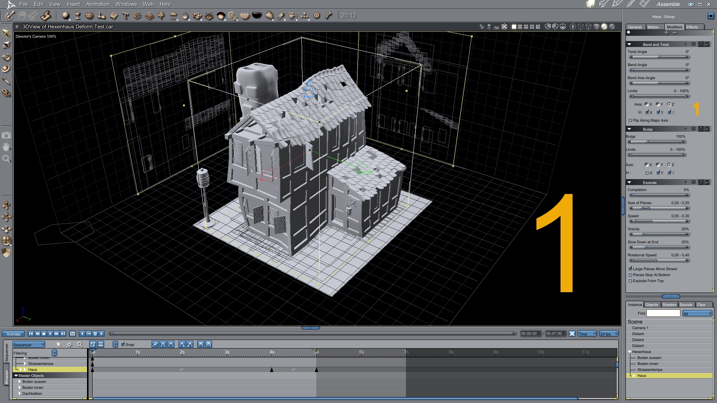The width and height of the screenshot is (717, 403).
Task: Adjust the Gravity slider
Action: click(643, 234)
